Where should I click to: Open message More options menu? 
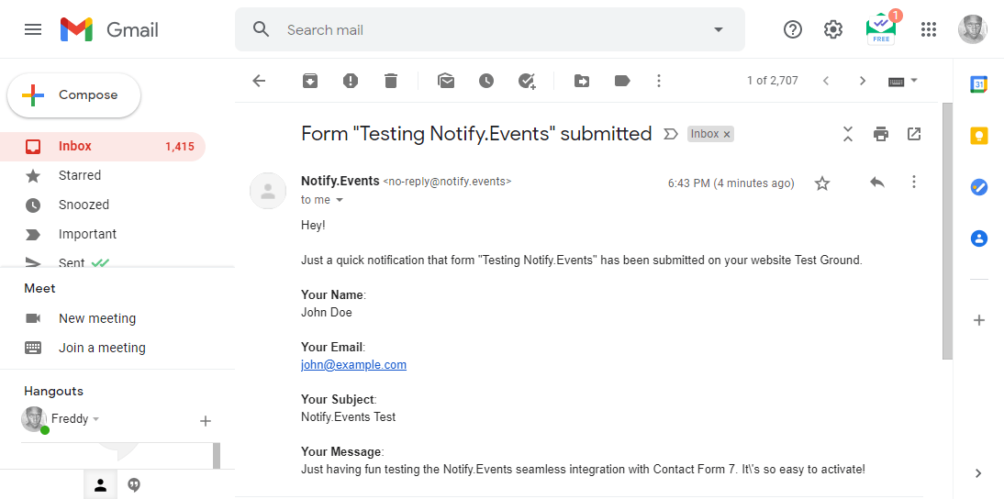pos(914,183)
